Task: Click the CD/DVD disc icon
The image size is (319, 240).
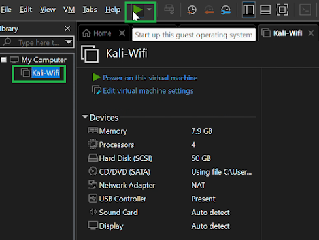Action: [x=93, y=171]
